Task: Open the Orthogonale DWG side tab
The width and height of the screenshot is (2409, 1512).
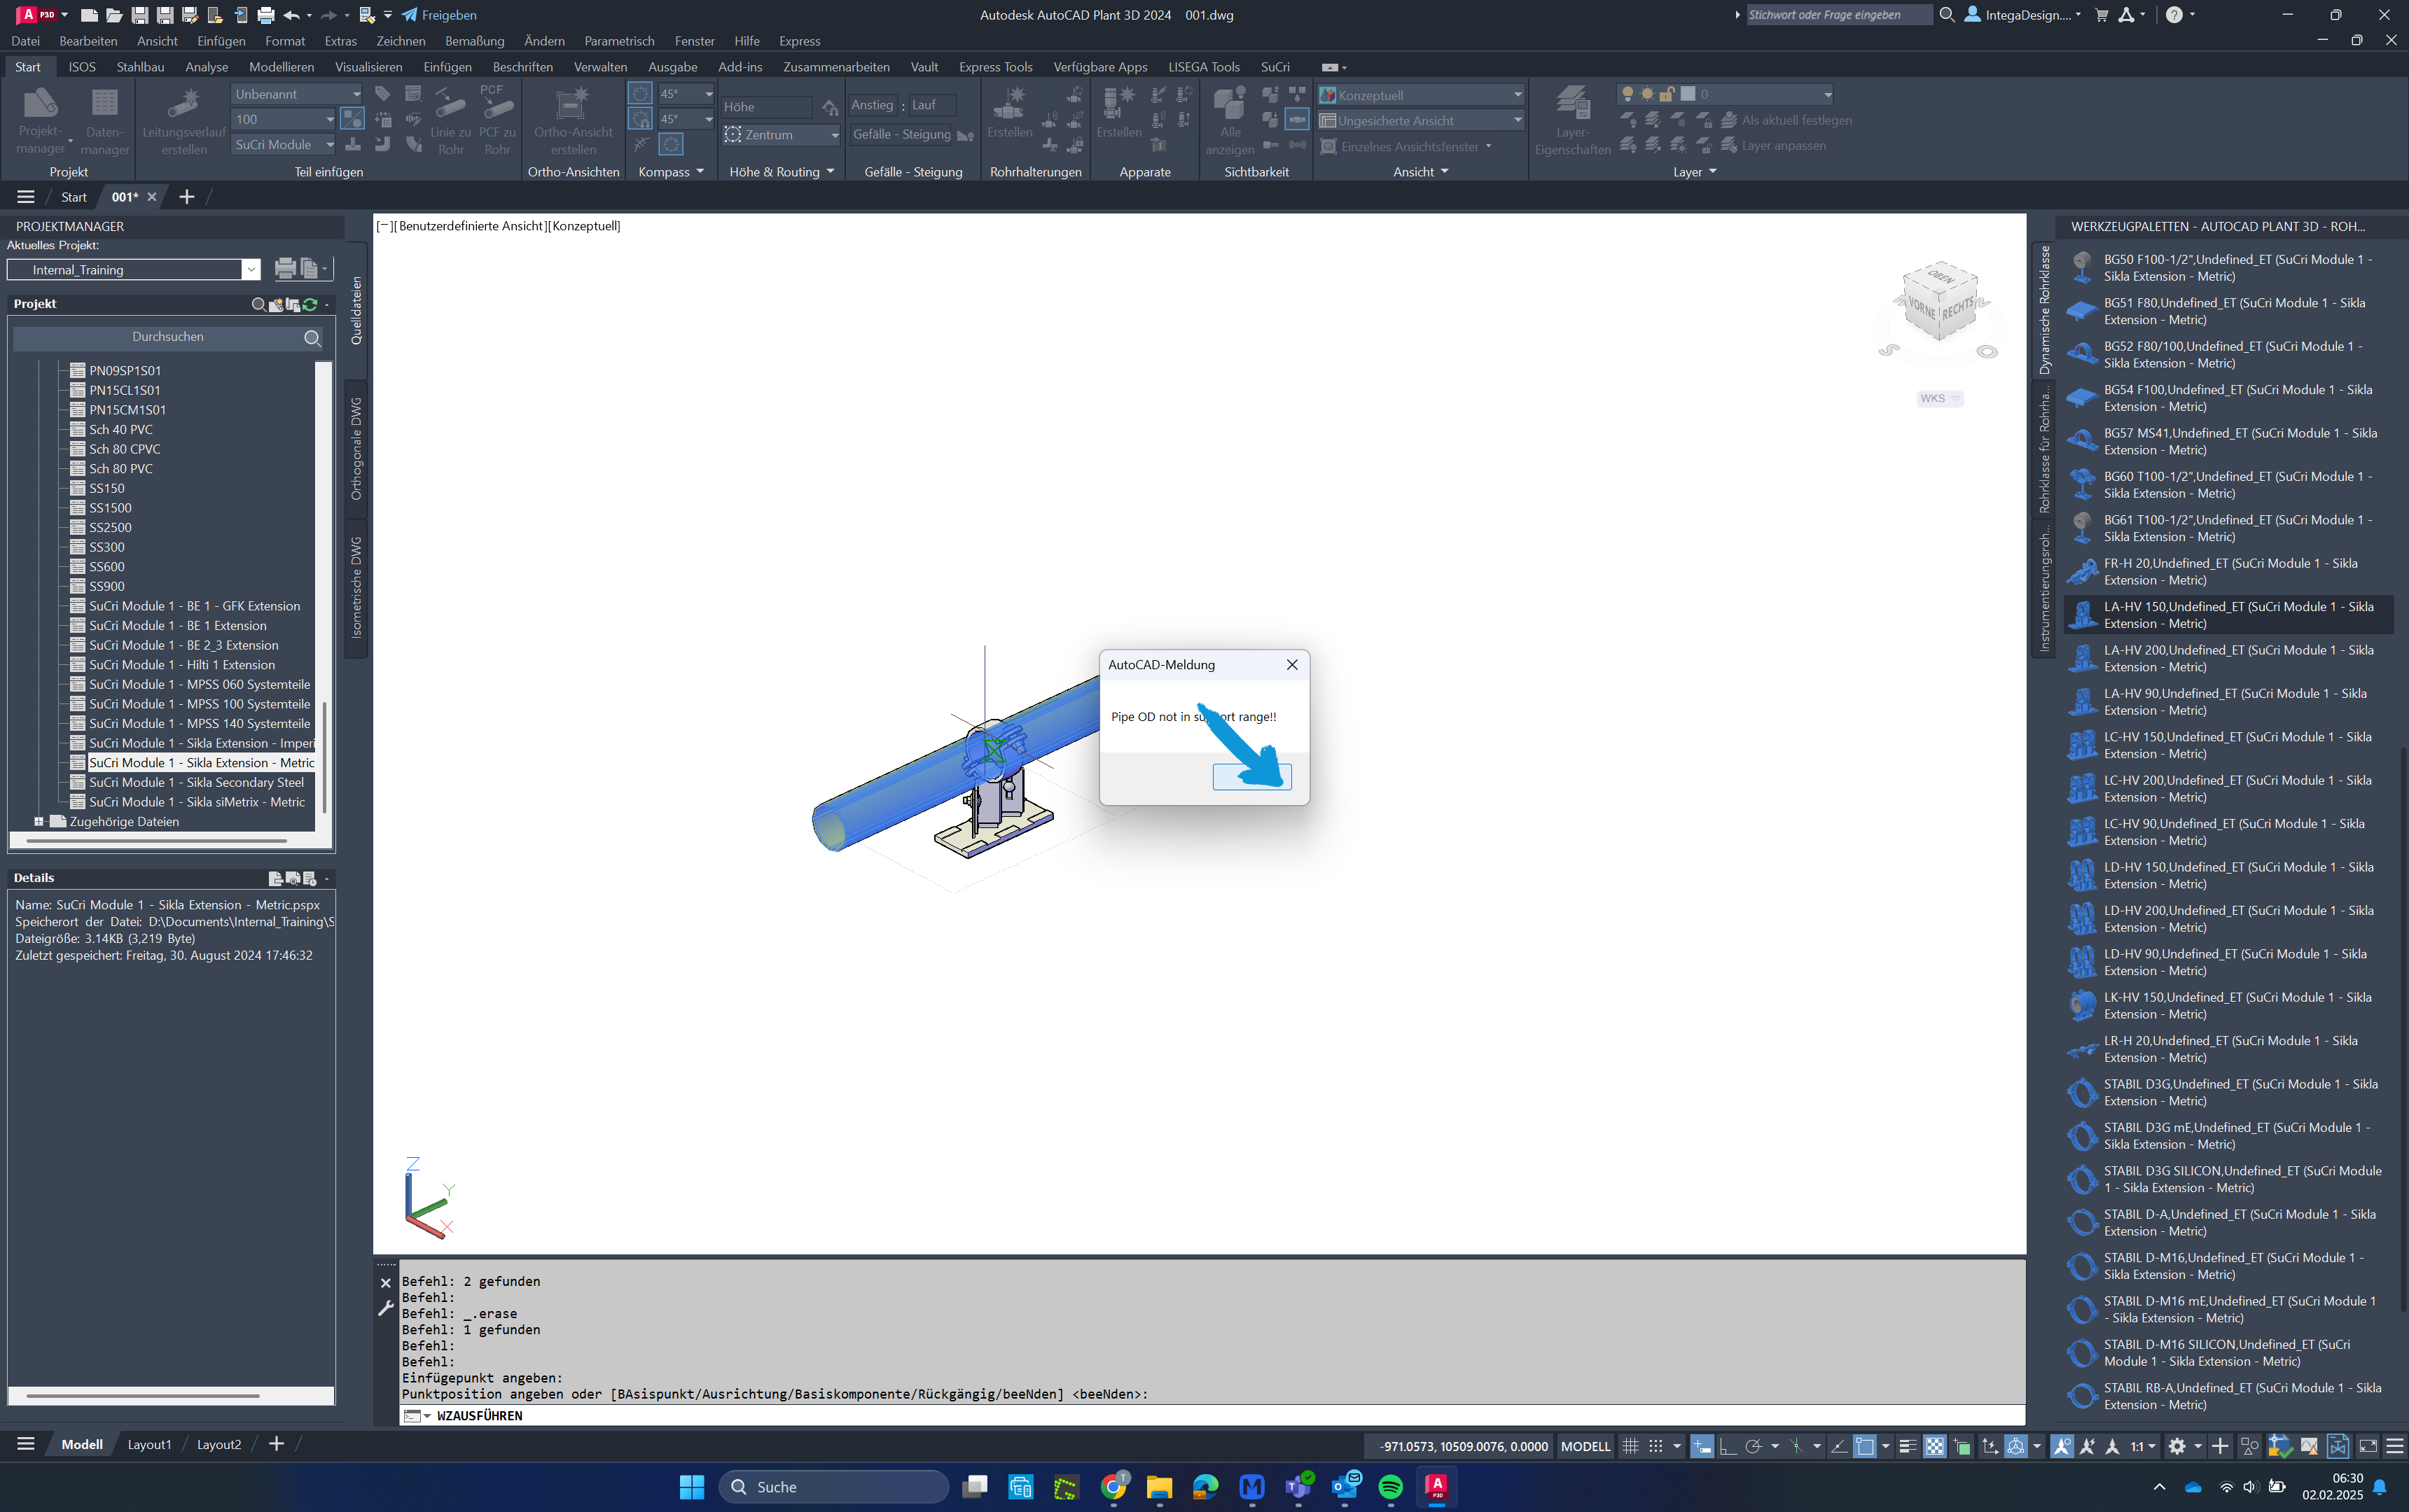Action: click(x=356, y=449)
